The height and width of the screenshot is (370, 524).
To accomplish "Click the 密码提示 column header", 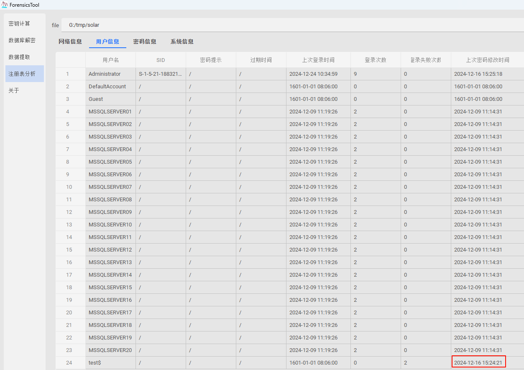I will 211,60.
